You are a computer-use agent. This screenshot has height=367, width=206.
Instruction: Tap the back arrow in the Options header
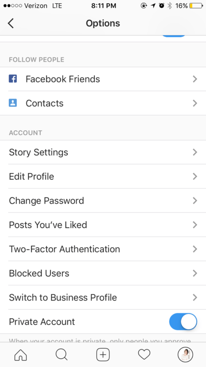click(x=11, y=23)
